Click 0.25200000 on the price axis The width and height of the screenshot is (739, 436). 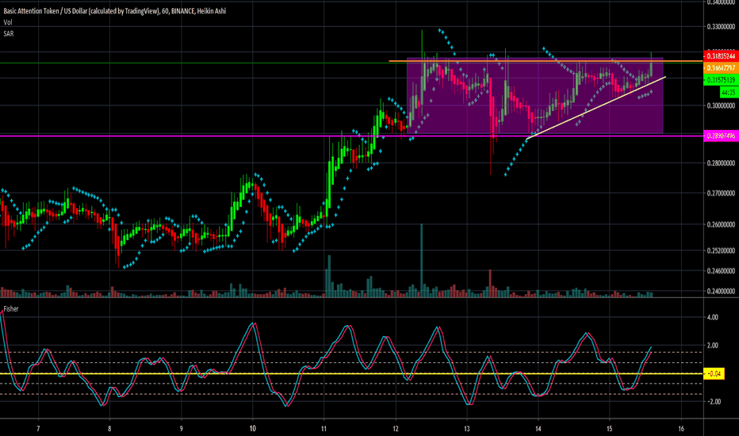coord(721,251)
